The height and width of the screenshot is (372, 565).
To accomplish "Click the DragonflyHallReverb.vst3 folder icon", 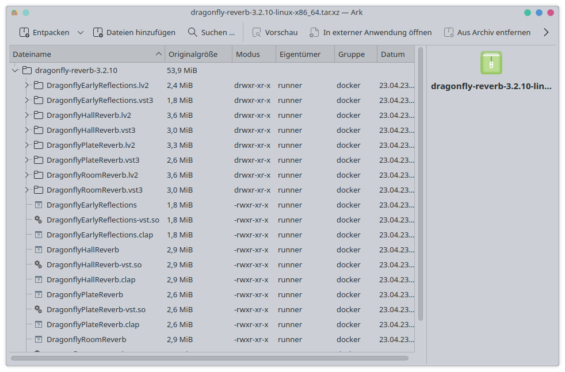I will point(39,130).
